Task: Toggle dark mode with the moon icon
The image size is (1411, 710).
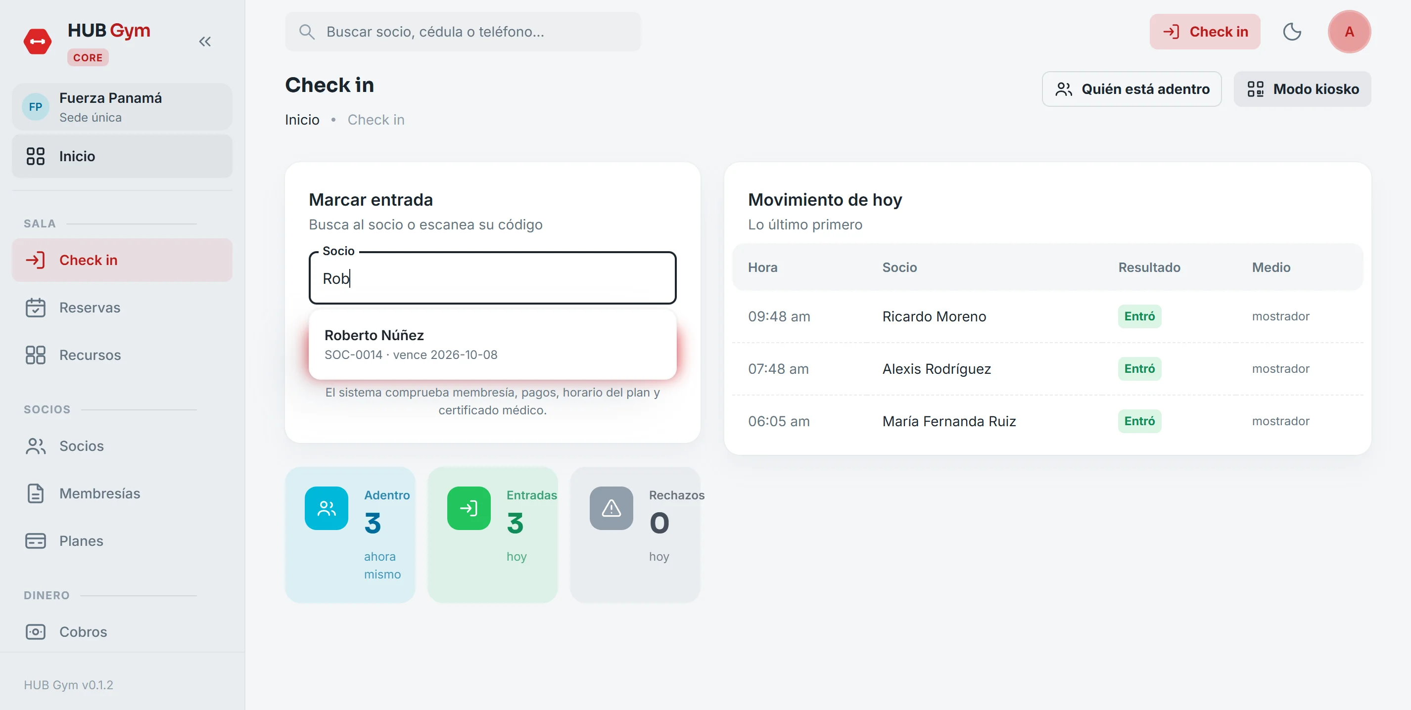Action: pyautogui.click(x=1292, y=32)
